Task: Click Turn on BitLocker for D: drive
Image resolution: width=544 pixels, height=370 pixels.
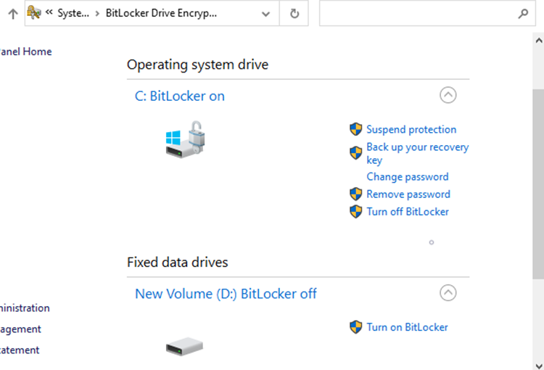Action: click(x=407, y=326)
